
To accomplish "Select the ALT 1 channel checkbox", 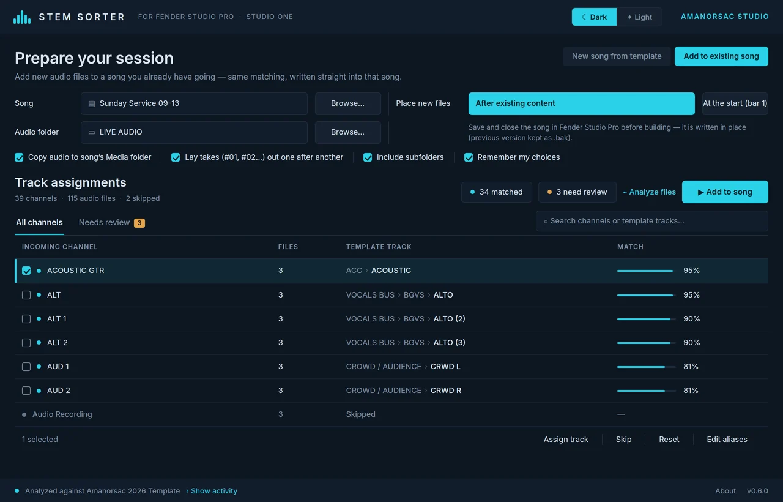I will pos(26,319).
